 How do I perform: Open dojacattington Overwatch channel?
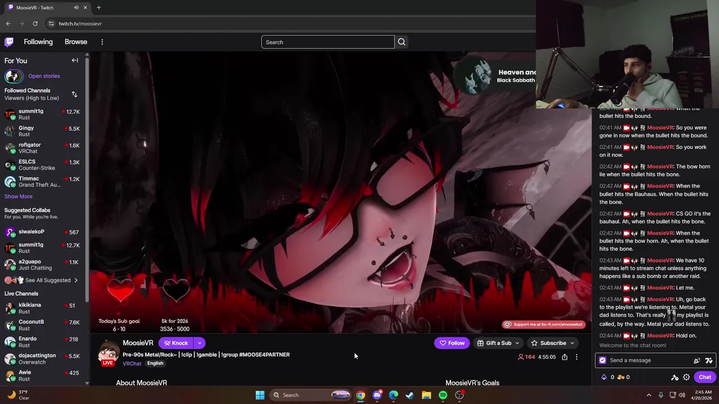[x=43, y=359]
